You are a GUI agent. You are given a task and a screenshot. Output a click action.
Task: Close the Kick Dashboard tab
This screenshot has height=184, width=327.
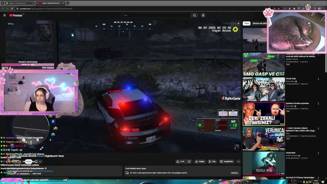point(33,3)
